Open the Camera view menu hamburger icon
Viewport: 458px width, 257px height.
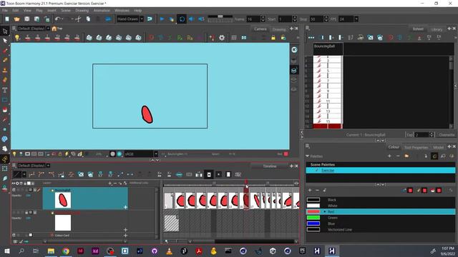[14, 29]
